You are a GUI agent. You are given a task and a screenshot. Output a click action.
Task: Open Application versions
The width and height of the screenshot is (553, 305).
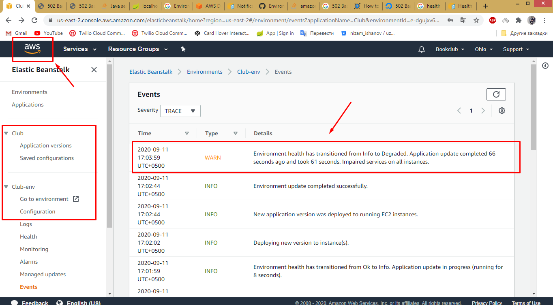tap(46, 145)
